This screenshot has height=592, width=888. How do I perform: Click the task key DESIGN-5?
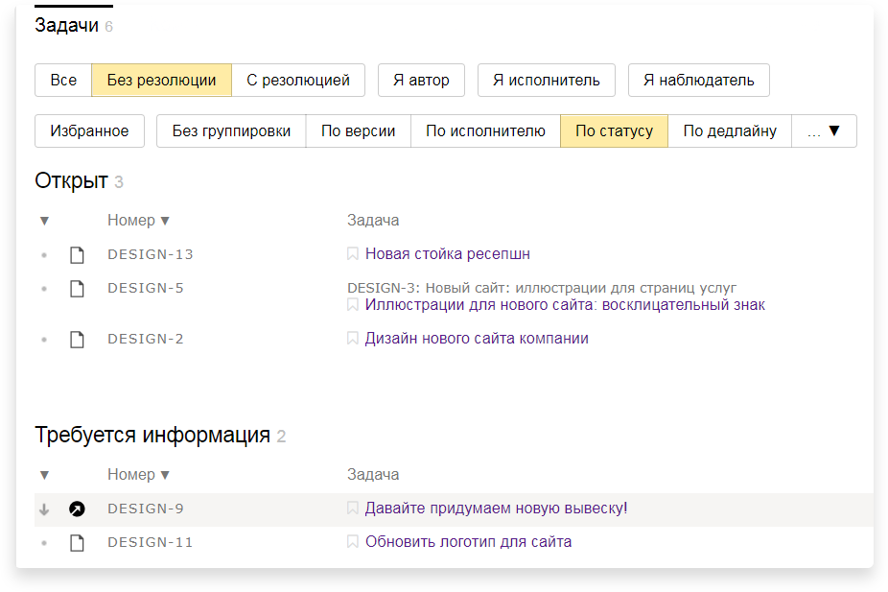point(146,288)
